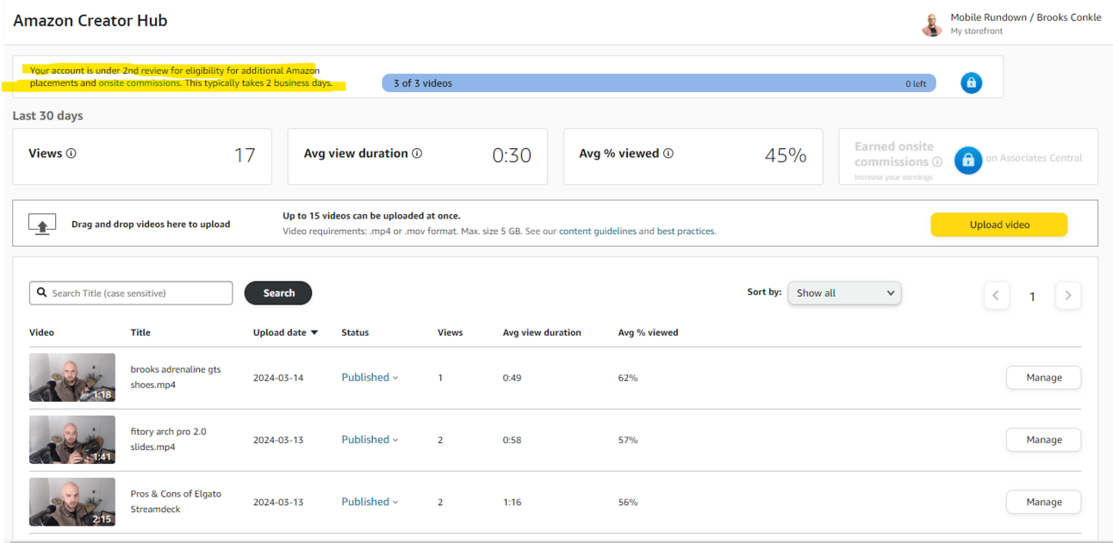Click the Avg % viewed card showing 45%

pos(693,157)
